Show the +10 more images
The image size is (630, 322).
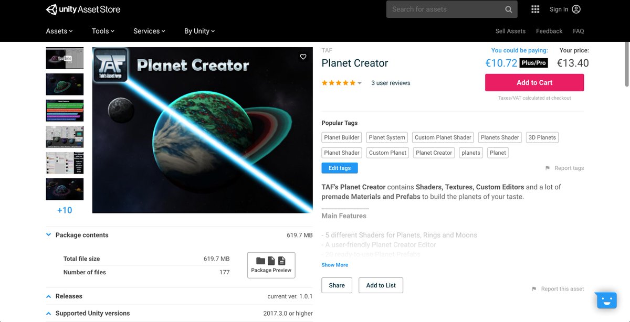coord(65,210)
